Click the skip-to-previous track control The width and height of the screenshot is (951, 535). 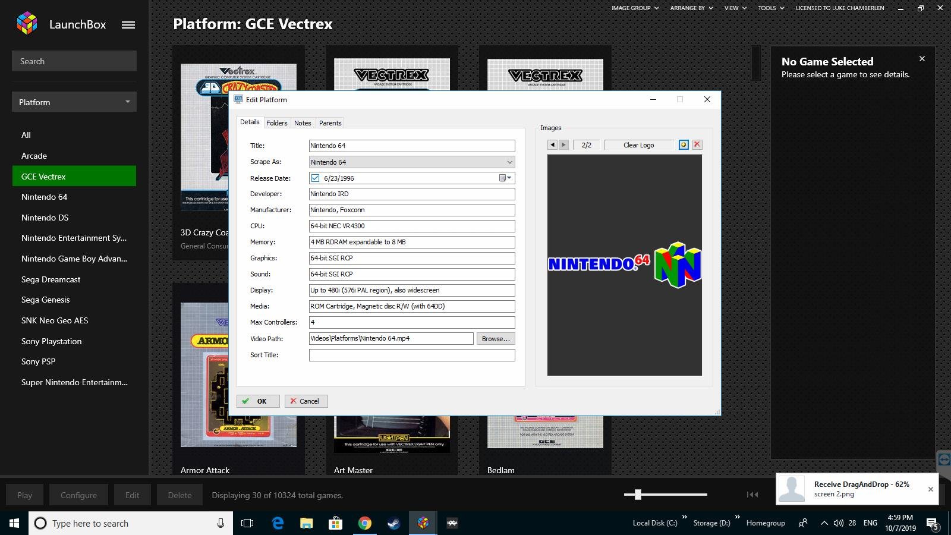pyautogui.click(x=752, y=495)
